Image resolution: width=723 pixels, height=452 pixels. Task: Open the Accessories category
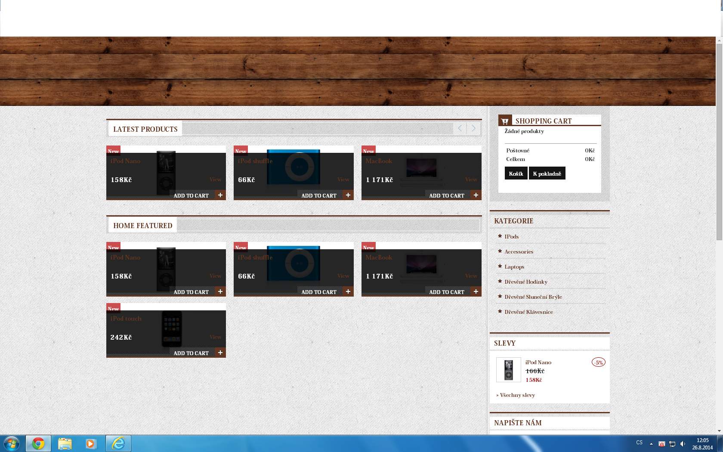tap(519, 251)
